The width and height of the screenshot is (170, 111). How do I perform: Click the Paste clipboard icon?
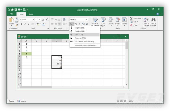(x=11, y=20)
